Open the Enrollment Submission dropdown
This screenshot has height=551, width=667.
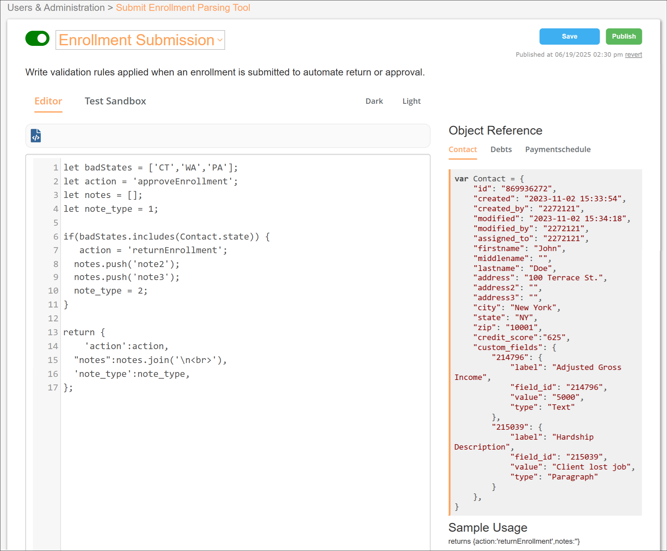(x=140, y=40)
